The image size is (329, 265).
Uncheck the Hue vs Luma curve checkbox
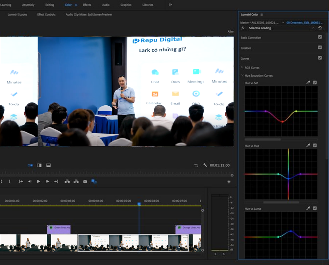coord(315,208)
